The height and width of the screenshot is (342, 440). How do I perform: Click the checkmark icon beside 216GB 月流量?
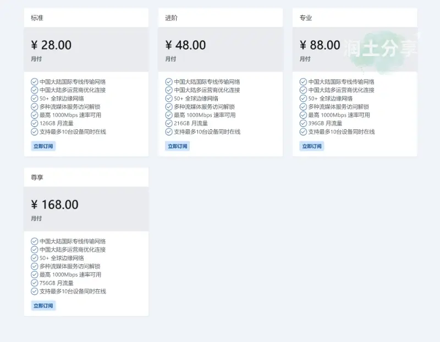pos(169,124)
